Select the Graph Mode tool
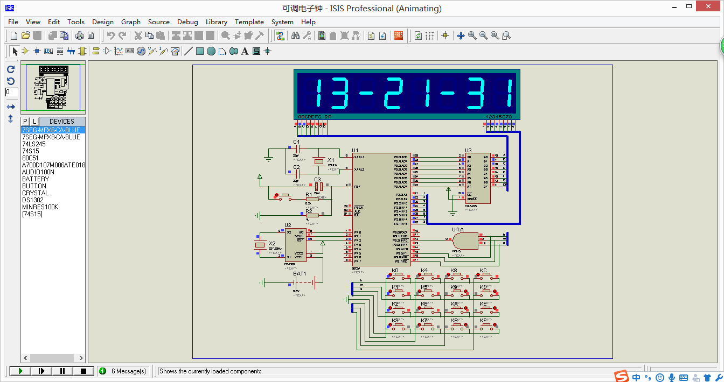This screenshot has width=724, height=382. pos(119,51)
